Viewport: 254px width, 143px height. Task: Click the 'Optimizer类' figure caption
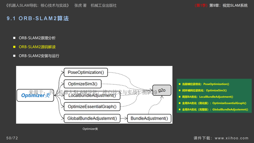90,129
